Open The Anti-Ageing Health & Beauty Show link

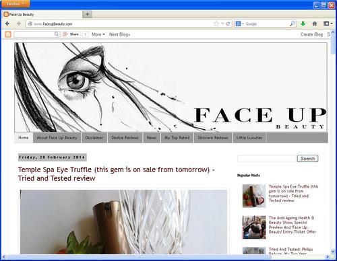pyautogui.click(x=292, y=225)
